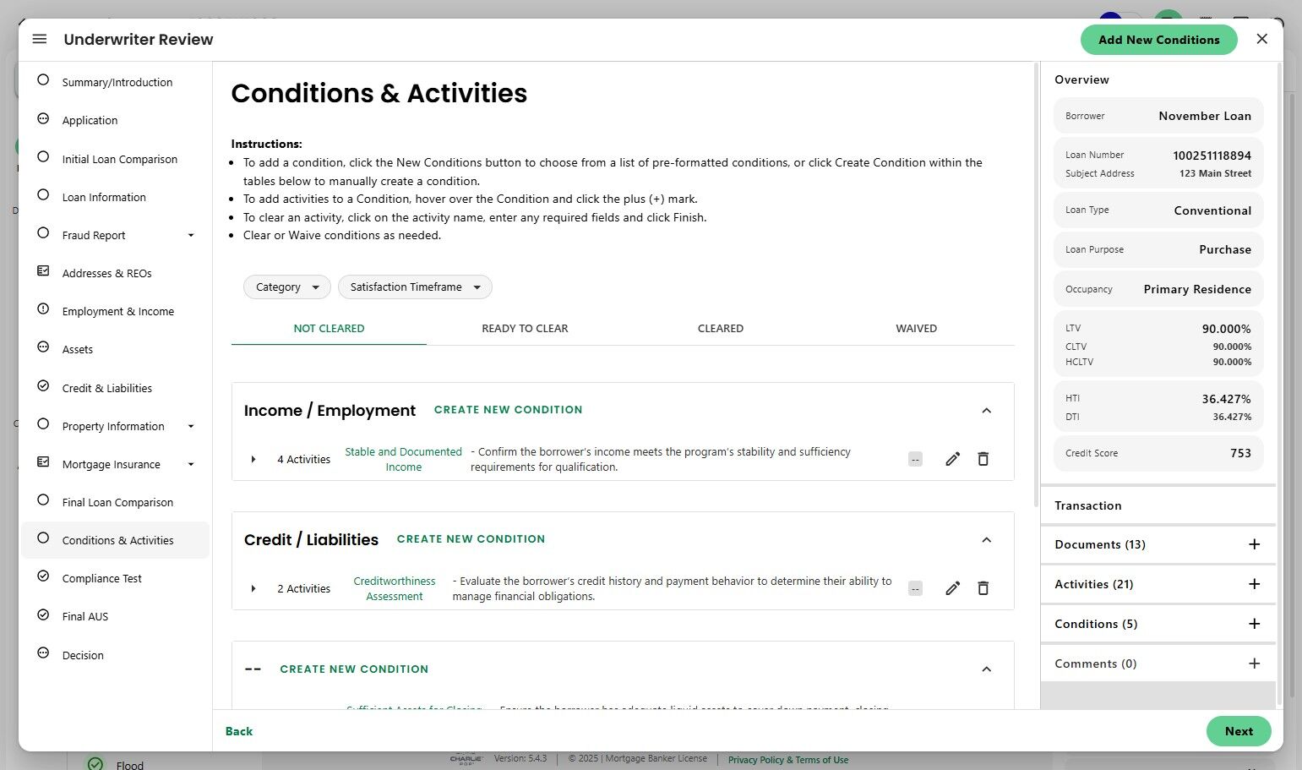The width and height of the screenshot is (1302, 770).
Task: Open the hamburger menu icon
Action: [40, 40]
